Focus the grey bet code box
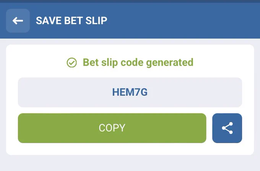This screenshot has width=260, height=171. click(130, 92)
